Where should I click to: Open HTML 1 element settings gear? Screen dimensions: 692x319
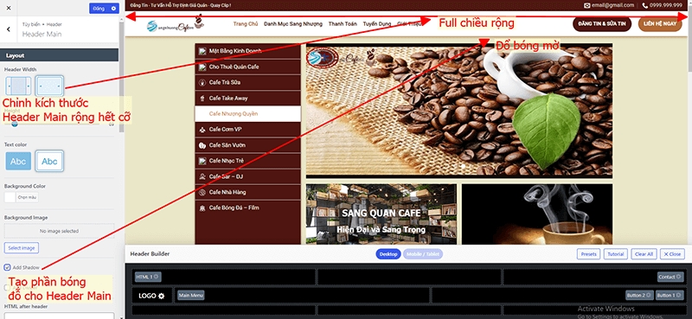click(156, 277)
